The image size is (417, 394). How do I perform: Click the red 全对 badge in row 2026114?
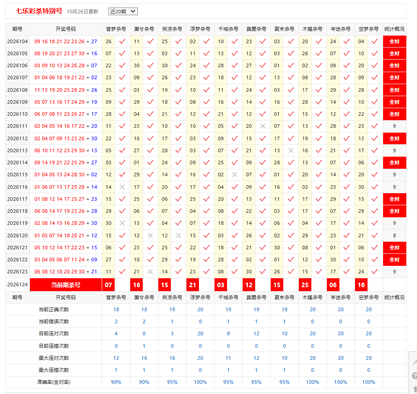(x=394, y=163)
